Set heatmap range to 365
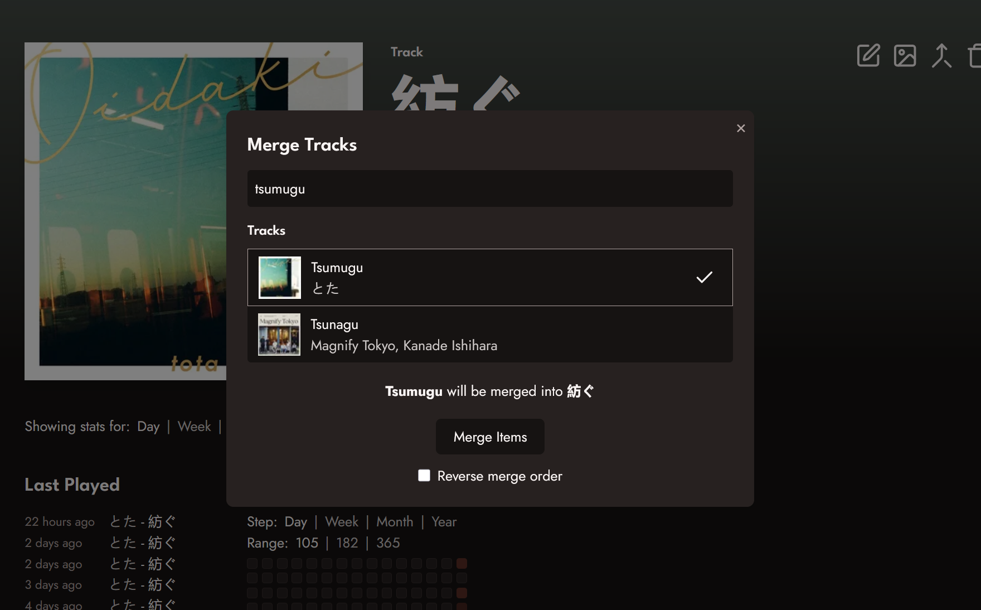Screen dimensions: 981x610 click(388, 543)
